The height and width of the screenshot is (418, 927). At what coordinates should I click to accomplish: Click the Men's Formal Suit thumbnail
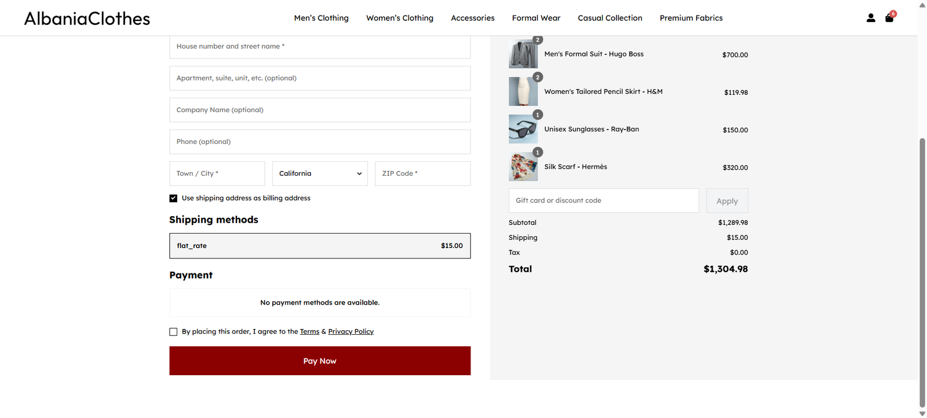[523, 54]
